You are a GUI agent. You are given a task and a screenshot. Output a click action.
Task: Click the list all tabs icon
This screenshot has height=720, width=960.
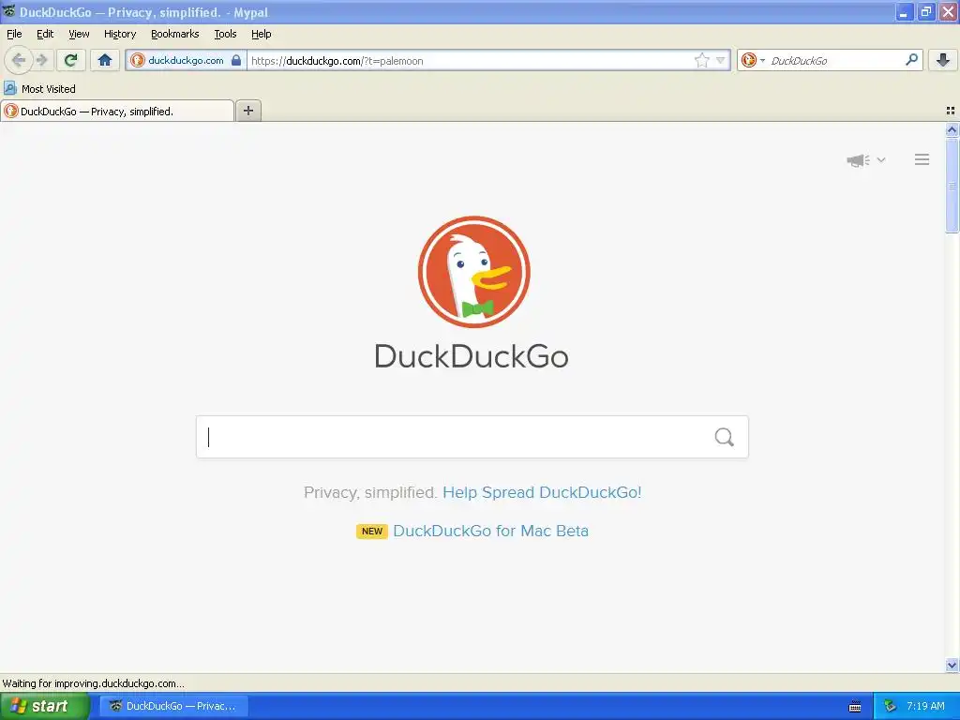point(951,111)
